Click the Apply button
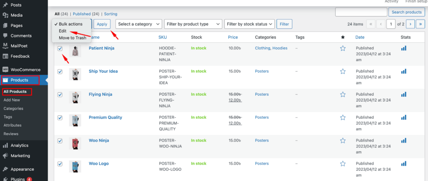Viewport: 428px width, 181px height. point(102,24)
